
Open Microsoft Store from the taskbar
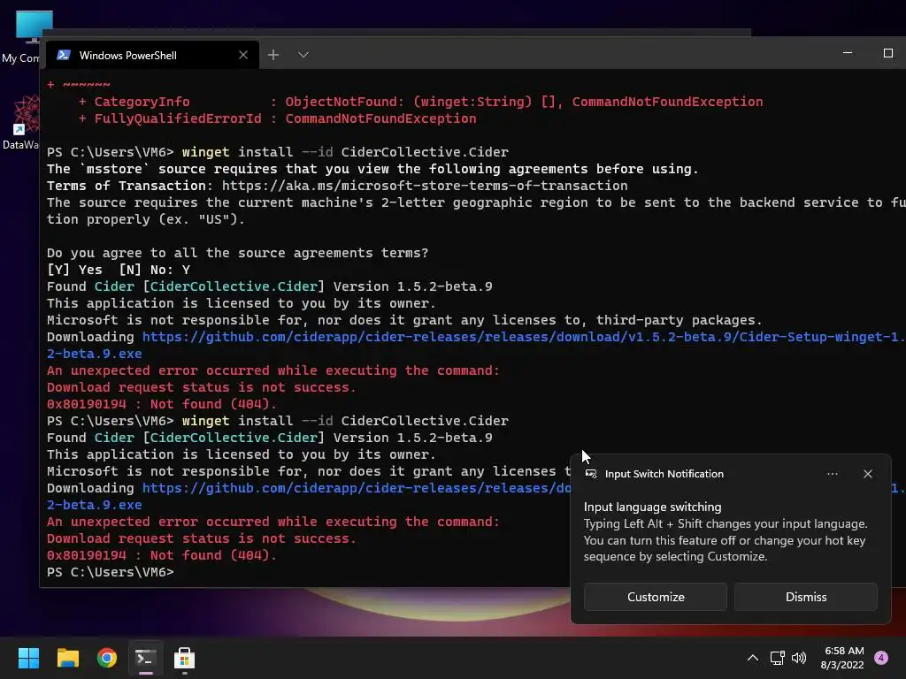[x=184, y=658]
